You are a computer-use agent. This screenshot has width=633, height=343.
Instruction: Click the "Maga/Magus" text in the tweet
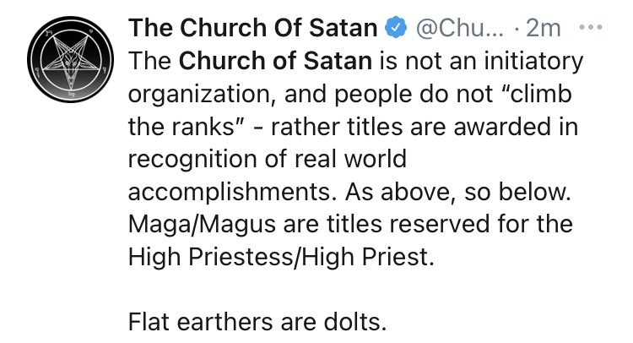[x=197, y=226]
